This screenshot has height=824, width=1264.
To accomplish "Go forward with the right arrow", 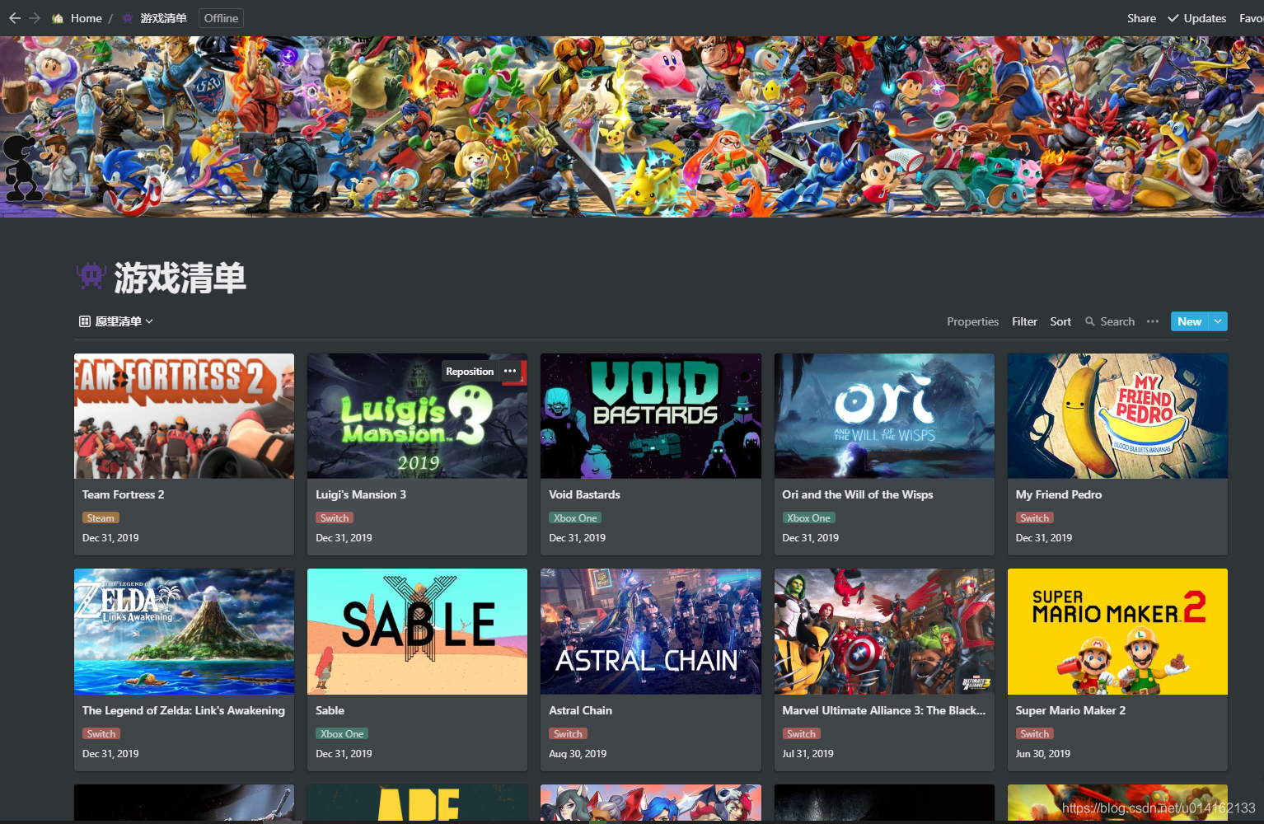I will pos(35,18).
